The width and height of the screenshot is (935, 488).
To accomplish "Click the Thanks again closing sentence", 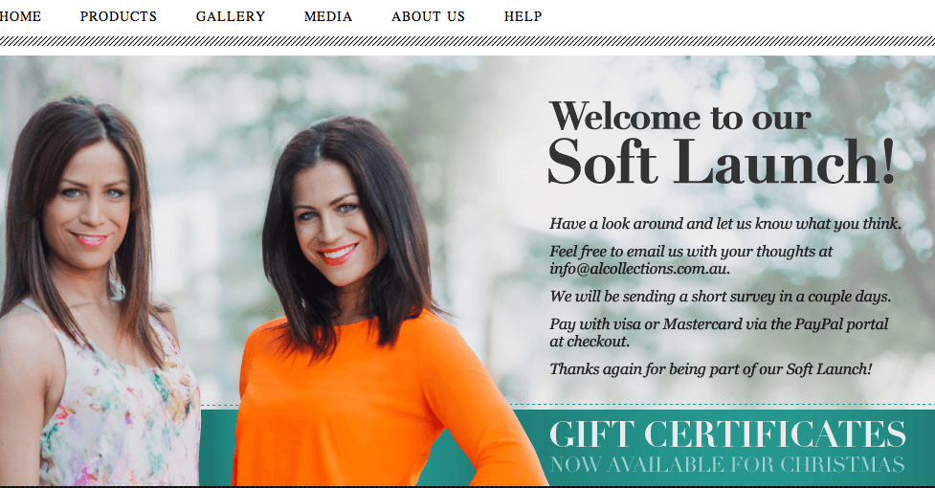I will [711, 369].
